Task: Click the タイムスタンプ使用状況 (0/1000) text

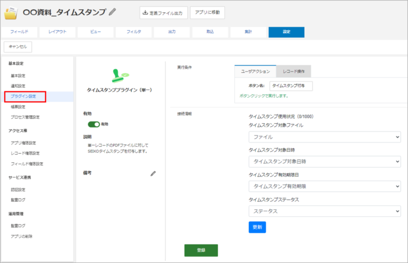Action: click(281, 116)
